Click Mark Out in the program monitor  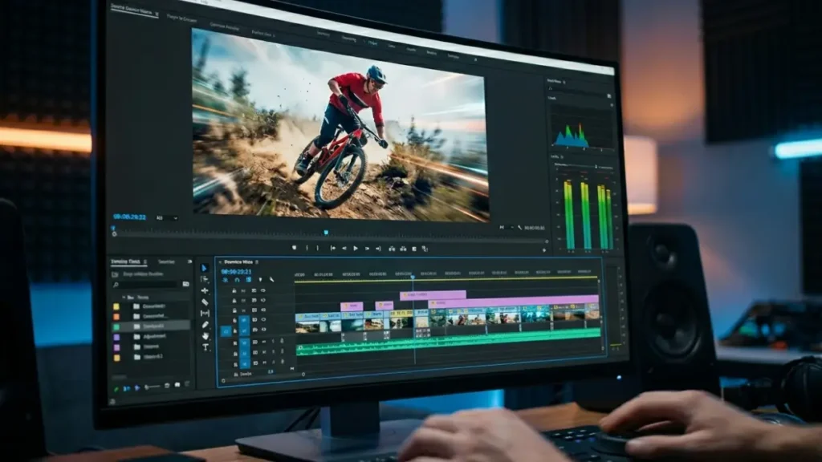318,248
